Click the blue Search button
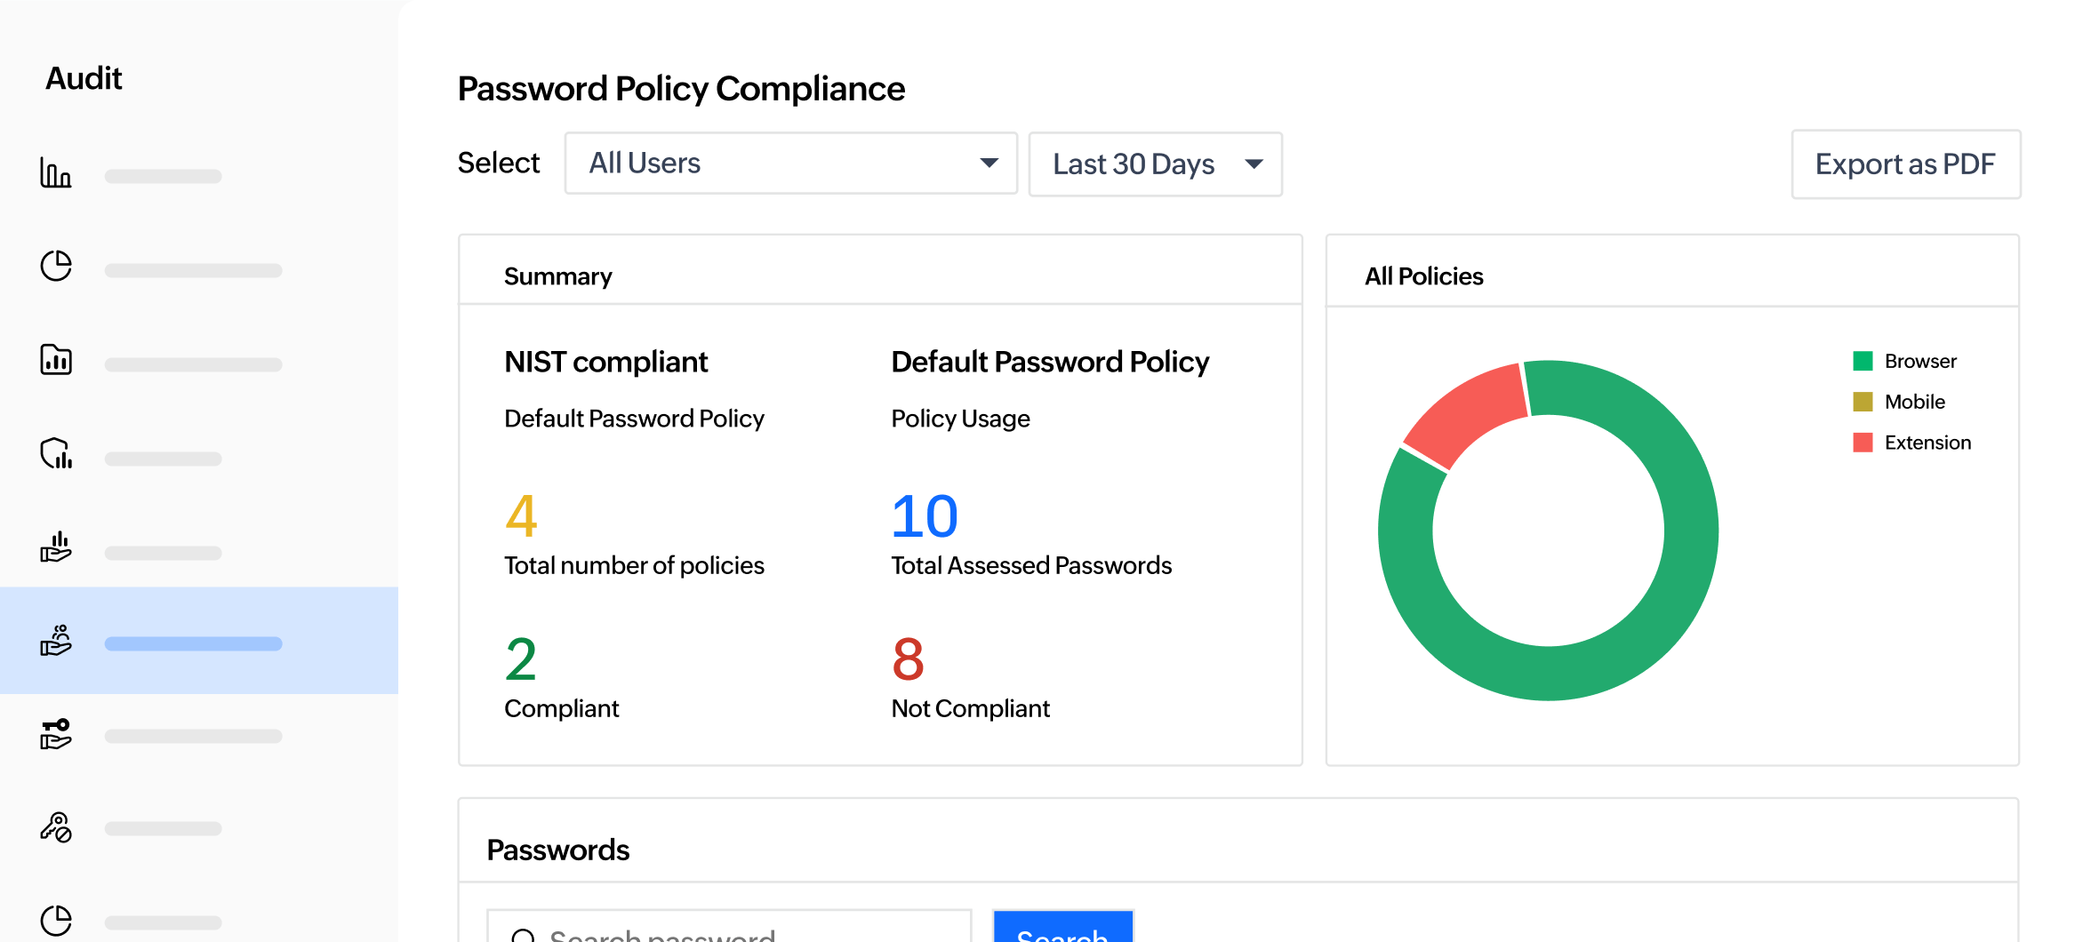 click(x=1063, y=932)
